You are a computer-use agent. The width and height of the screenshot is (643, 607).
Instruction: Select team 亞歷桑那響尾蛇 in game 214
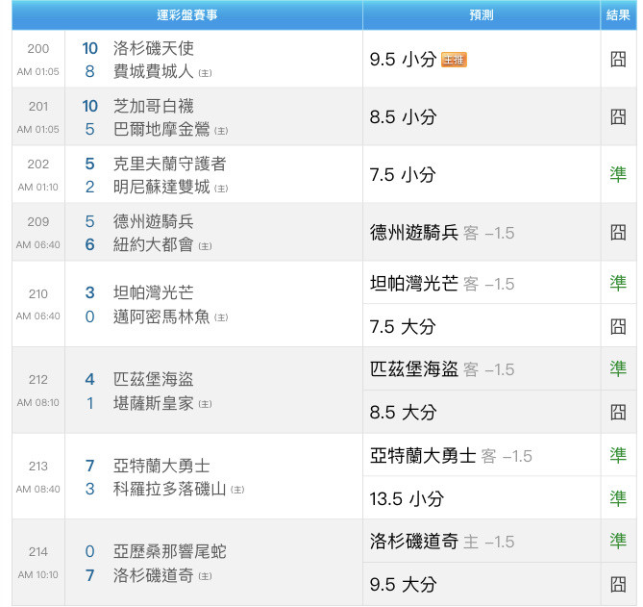(169, 551)
